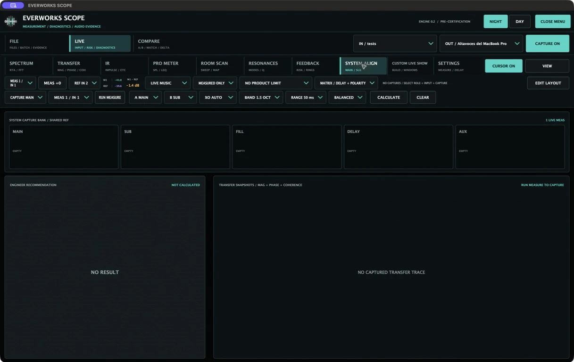The height and width of the screenshot is (362, 574).
Task: Open BAND 1.5 OCT dropdown
Action: pos(261,98)
